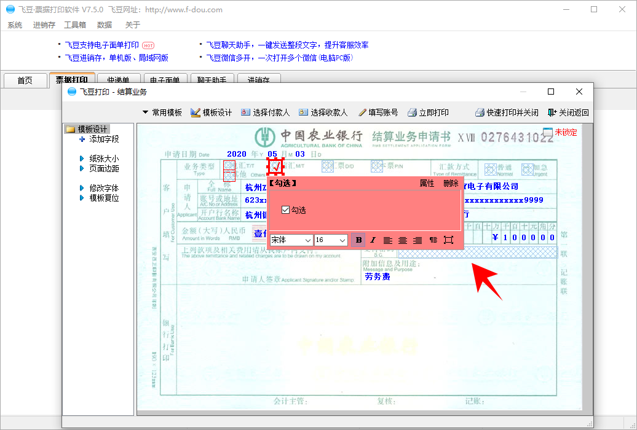Open the 关于 menu
The height and width of the screenshot is (430, 637).
tap(133, 25)
